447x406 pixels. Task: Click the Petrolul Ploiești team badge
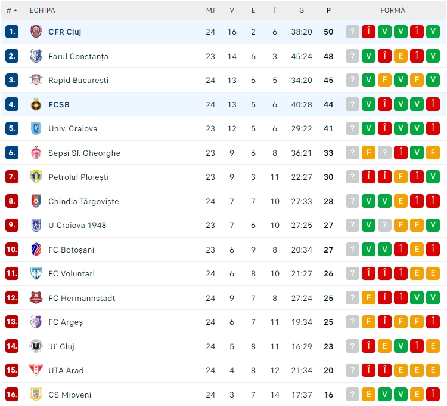(x=36, y=177)
